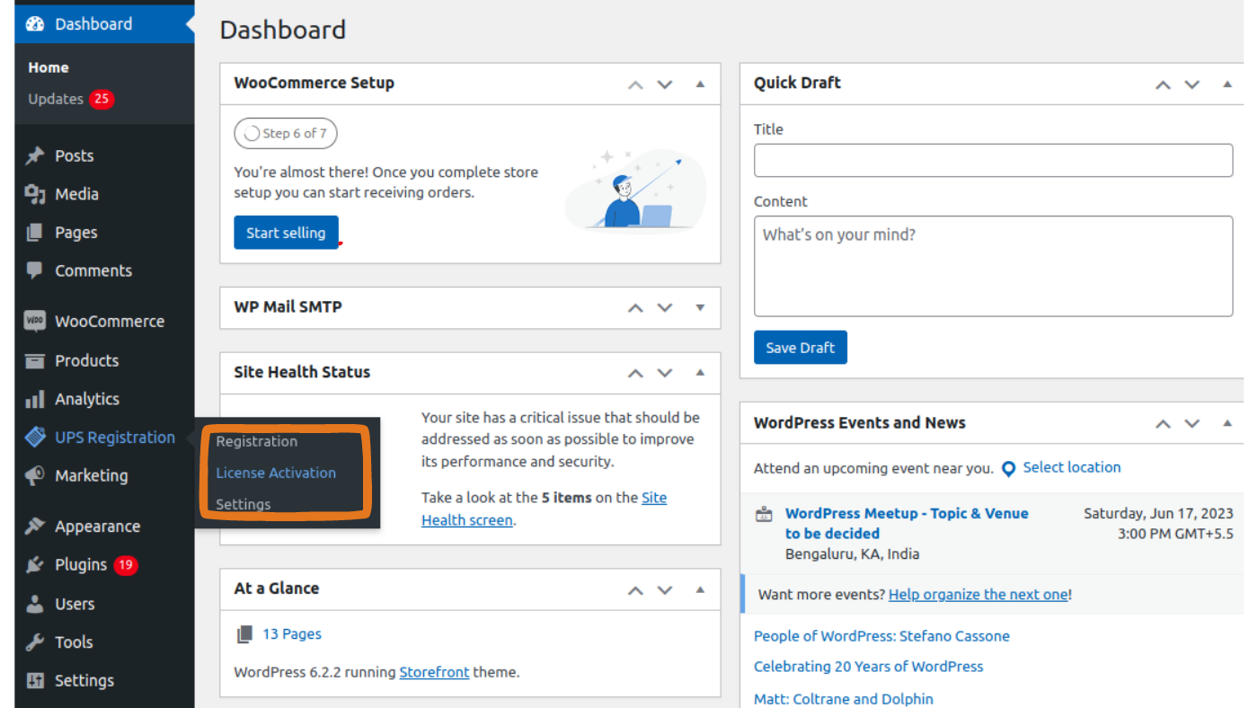Viewport: 1258px width, 708px height.
Task: Click the Products archive icon
Action: (35, 360)
